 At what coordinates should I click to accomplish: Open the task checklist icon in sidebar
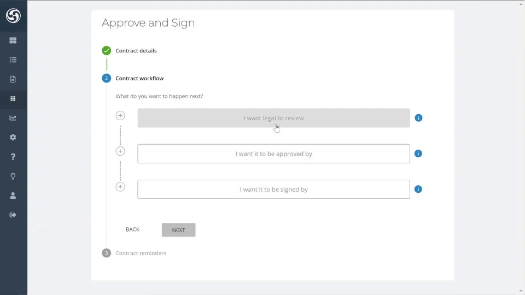(x=13, y=60)
